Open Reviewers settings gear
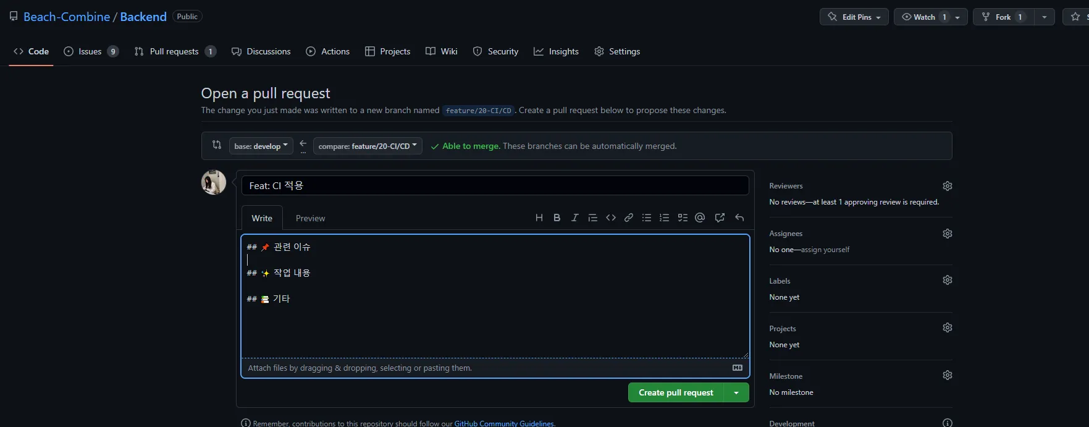This screenshot has height=427, width=1089. [x=948, y=186]
